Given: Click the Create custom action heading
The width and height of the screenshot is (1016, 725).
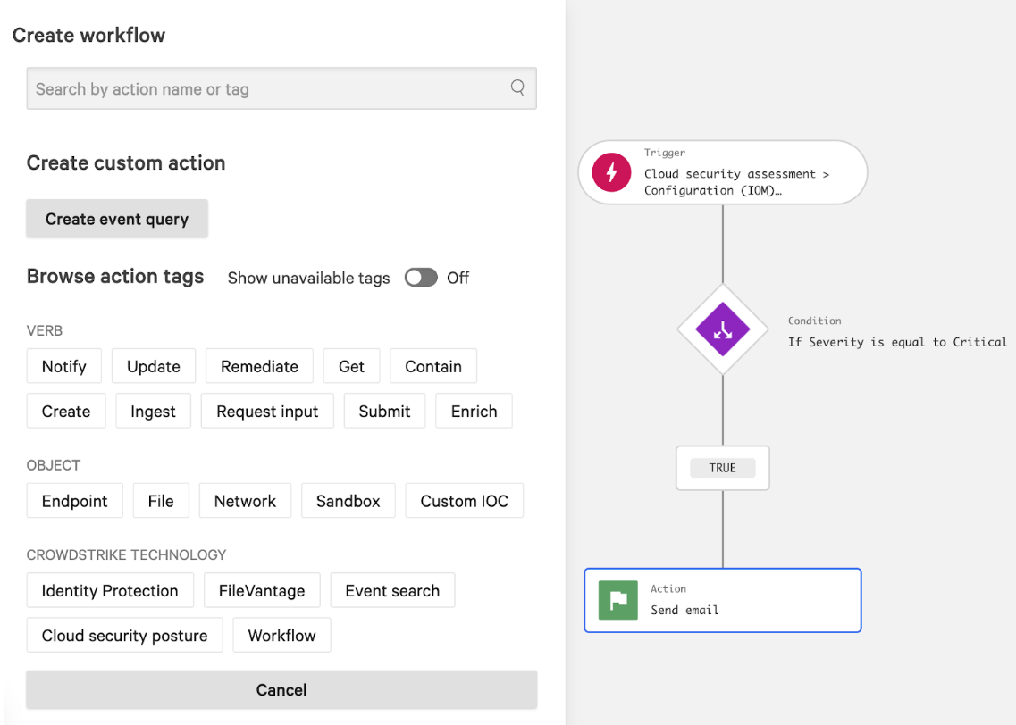Looking at the screenshot, I should point(126,162).
